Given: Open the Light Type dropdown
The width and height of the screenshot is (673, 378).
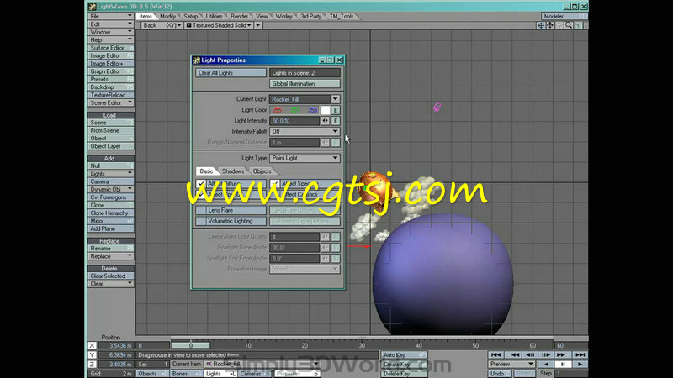Looking at the screenshot, I should pyautogui.click(x=305, y=158).
